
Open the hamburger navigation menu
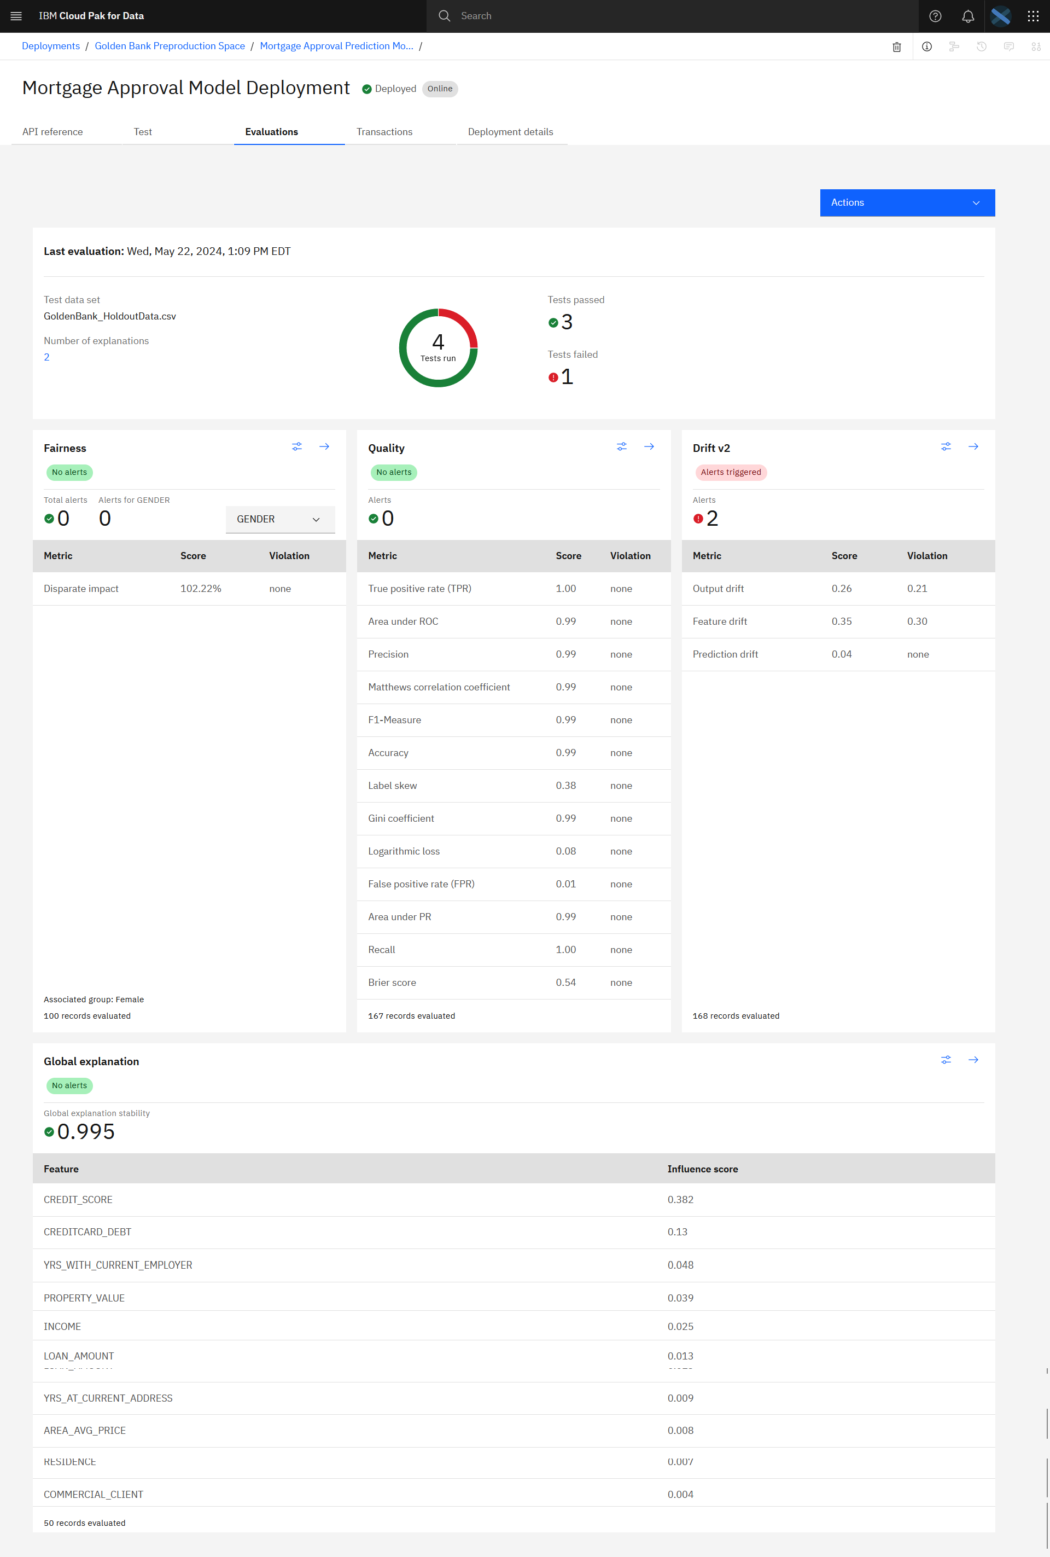tap(16, 16)
